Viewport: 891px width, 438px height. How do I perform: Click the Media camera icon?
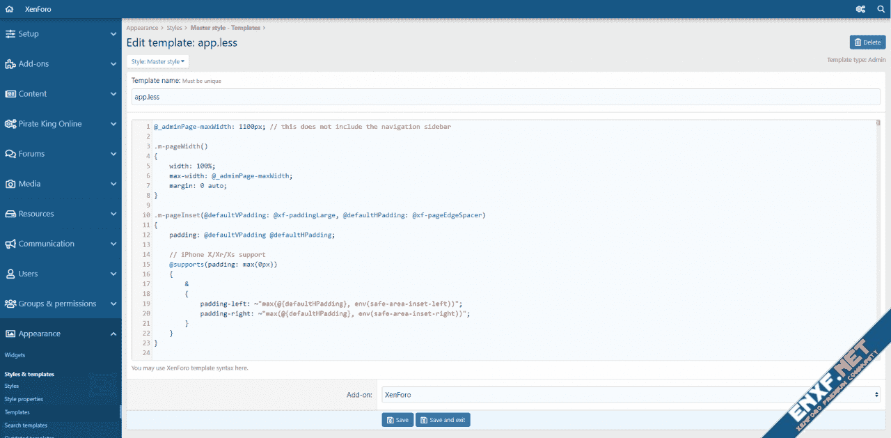click(x=10, y=184)
